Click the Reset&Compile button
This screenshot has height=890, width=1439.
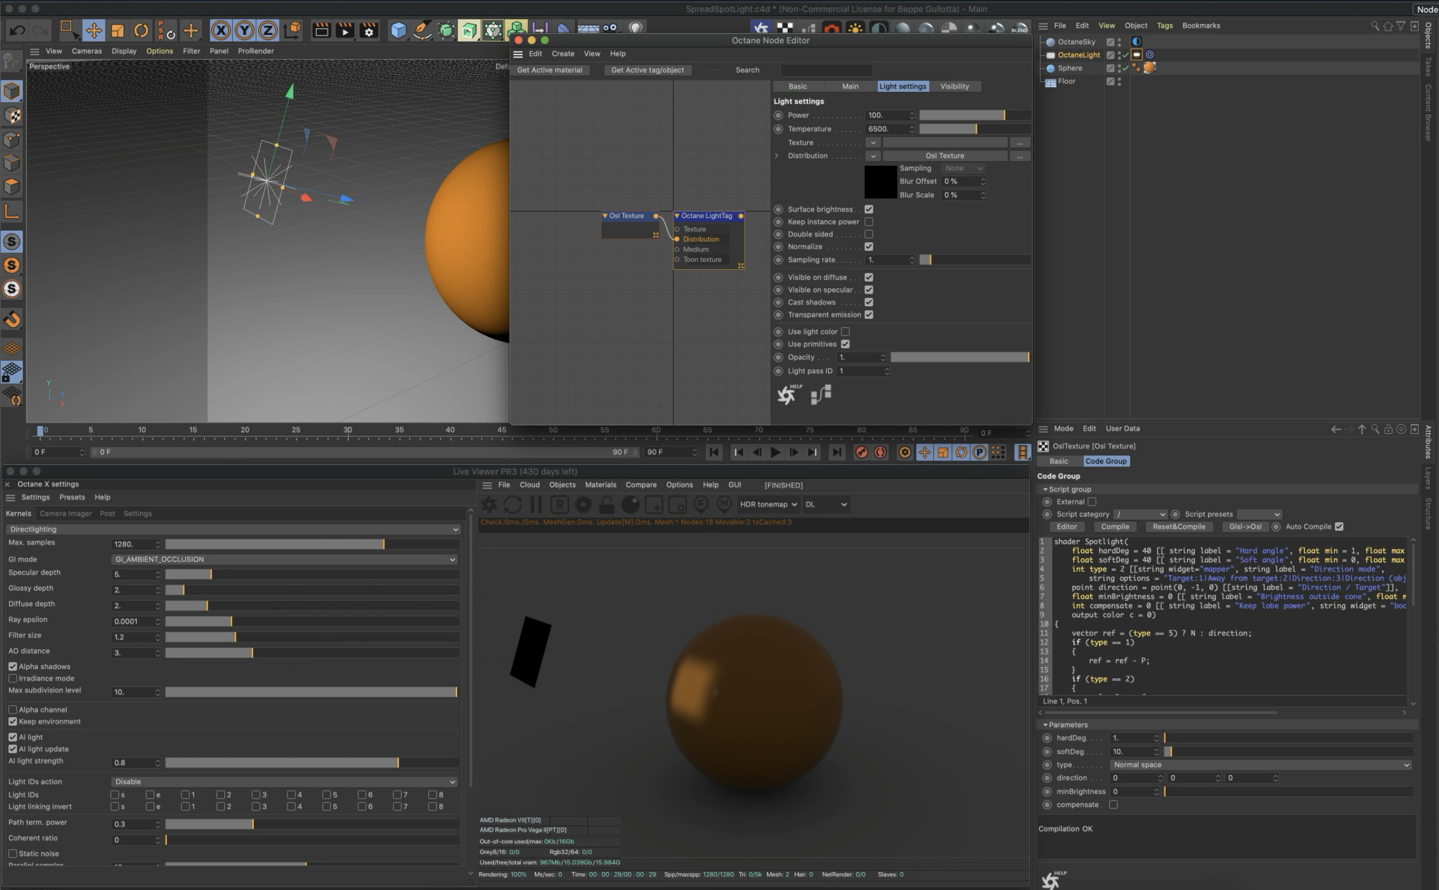[x=1178, y=527]
